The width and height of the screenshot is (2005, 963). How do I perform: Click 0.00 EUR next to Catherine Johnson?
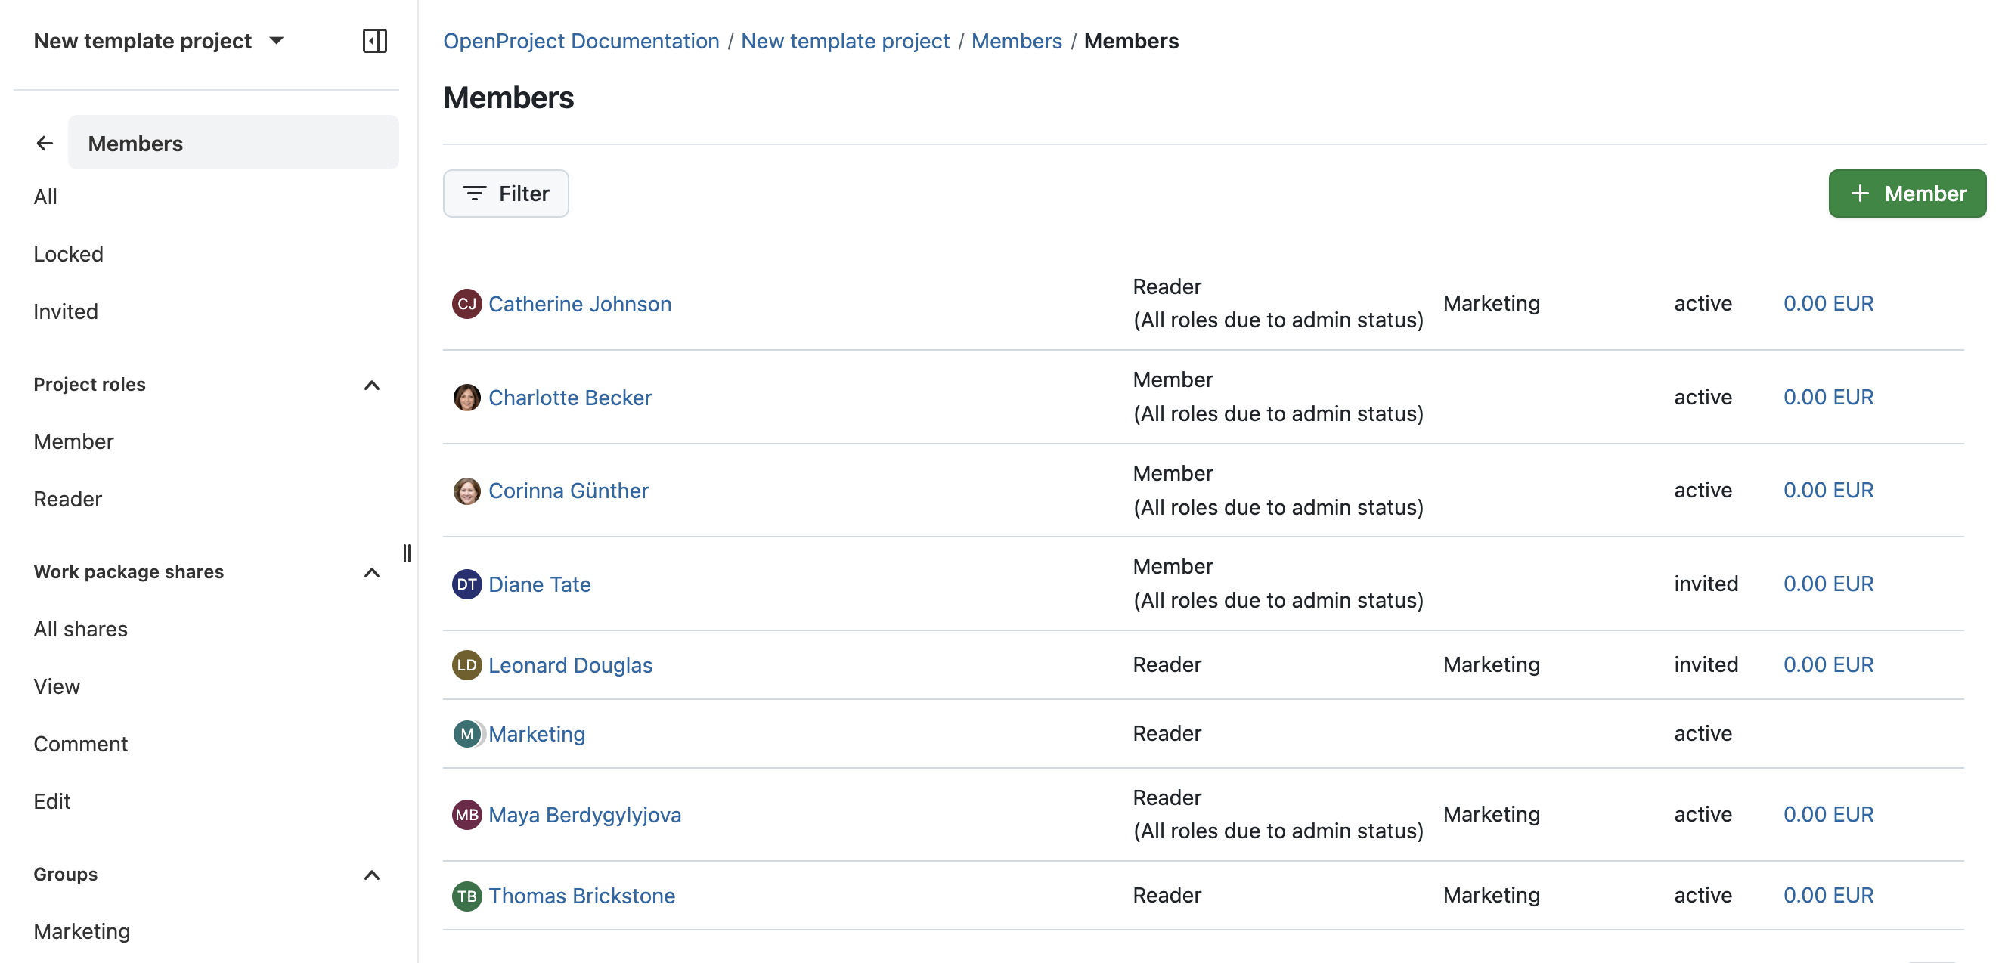point(1828,304)
